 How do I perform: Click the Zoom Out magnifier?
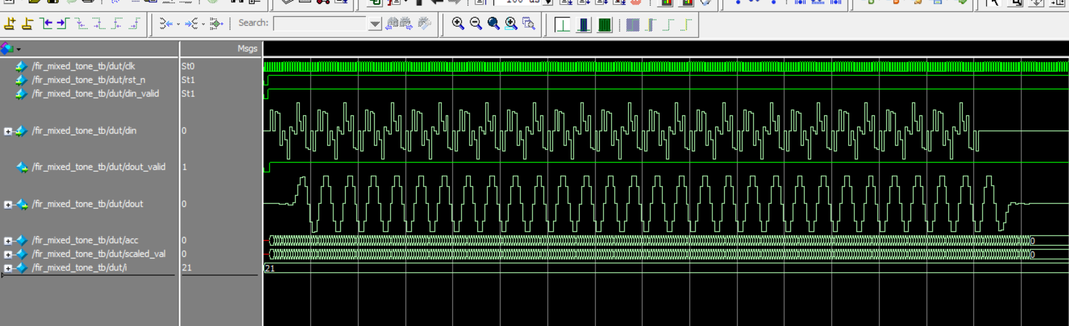(475, 23)
